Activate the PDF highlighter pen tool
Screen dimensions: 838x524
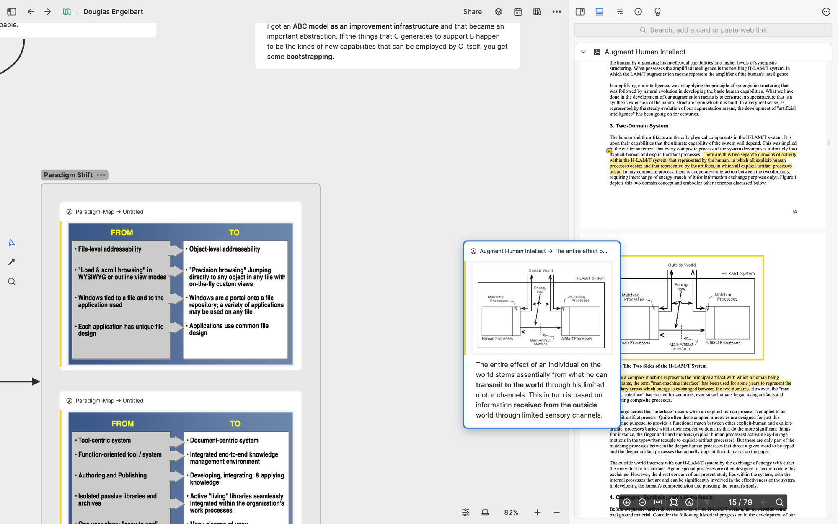(x=689, y=502)
